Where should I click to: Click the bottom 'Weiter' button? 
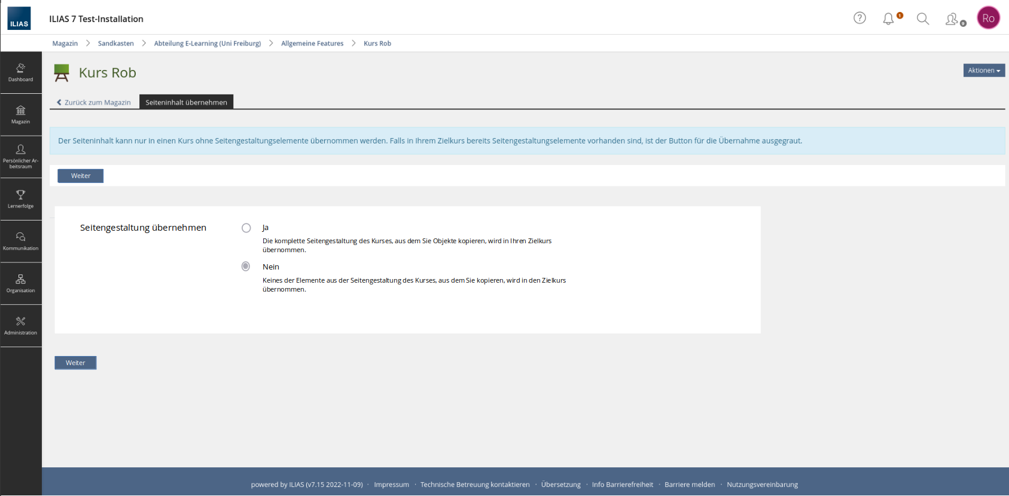(x=75, y=363)
